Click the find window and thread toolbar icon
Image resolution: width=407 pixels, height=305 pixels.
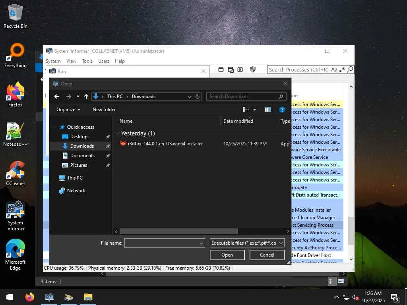(231, 69)
